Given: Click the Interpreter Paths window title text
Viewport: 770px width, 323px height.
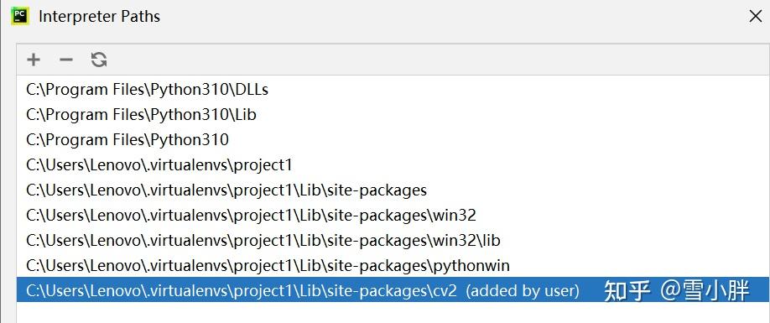Looking at the screenshot, I should (99, 16).
